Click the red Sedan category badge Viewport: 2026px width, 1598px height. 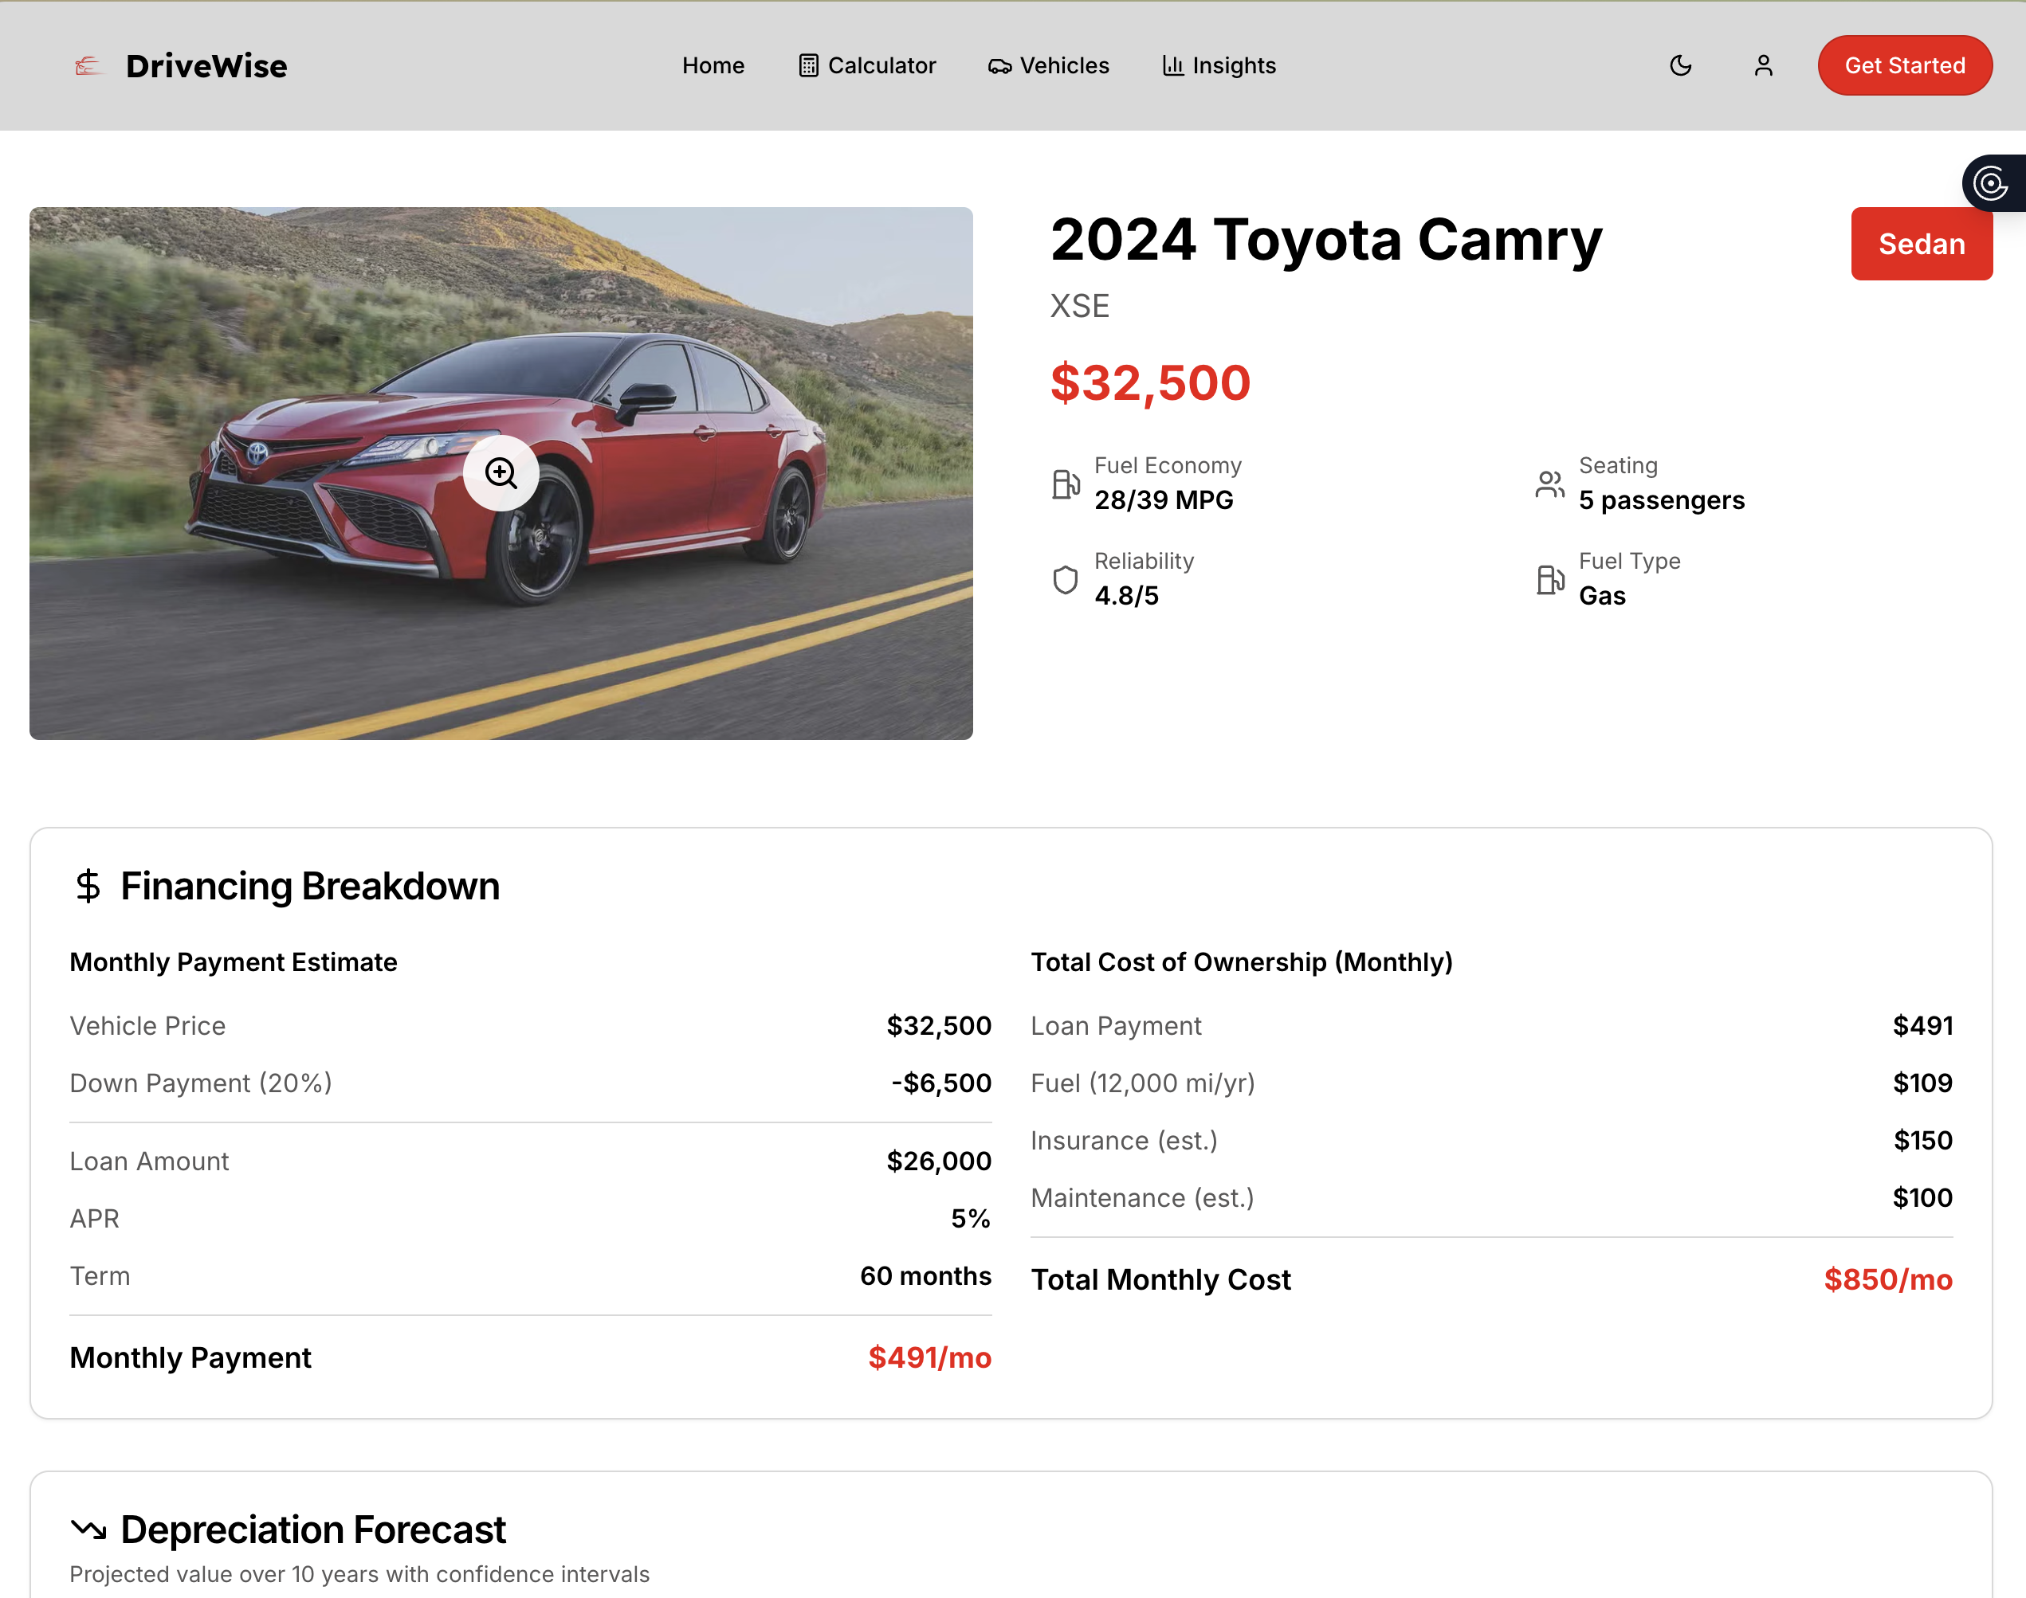point(1920,243)
